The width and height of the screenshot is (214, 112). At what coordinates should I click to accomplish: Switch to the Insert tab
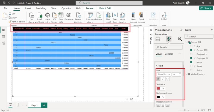28,8
